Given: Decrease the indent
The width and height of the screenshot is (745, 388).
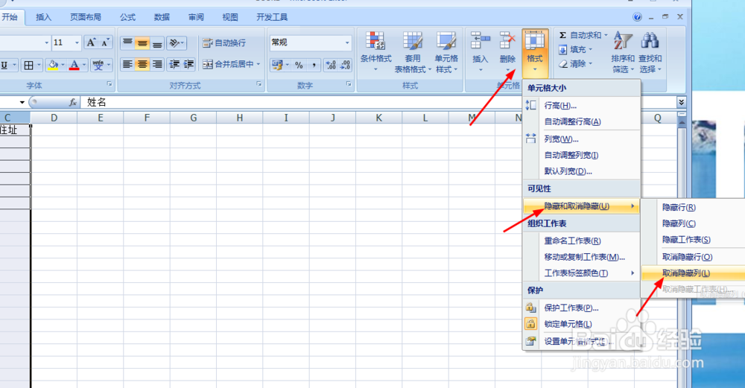Looking at the screenshot, I should click(x=174, y=64).
